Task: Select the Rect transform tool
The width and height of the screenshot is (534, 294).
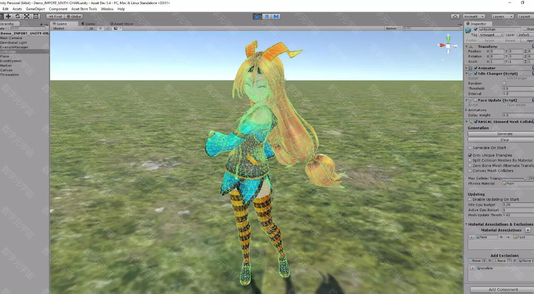Action: click(36, 16)
